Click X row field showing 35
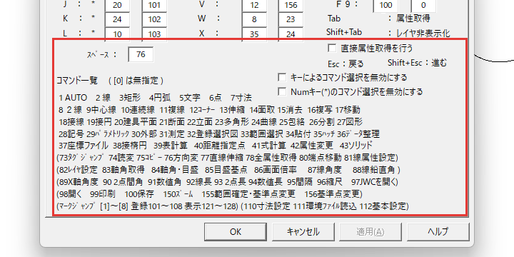The width and height of the screenshot is (514, 257). pos(254,34)
